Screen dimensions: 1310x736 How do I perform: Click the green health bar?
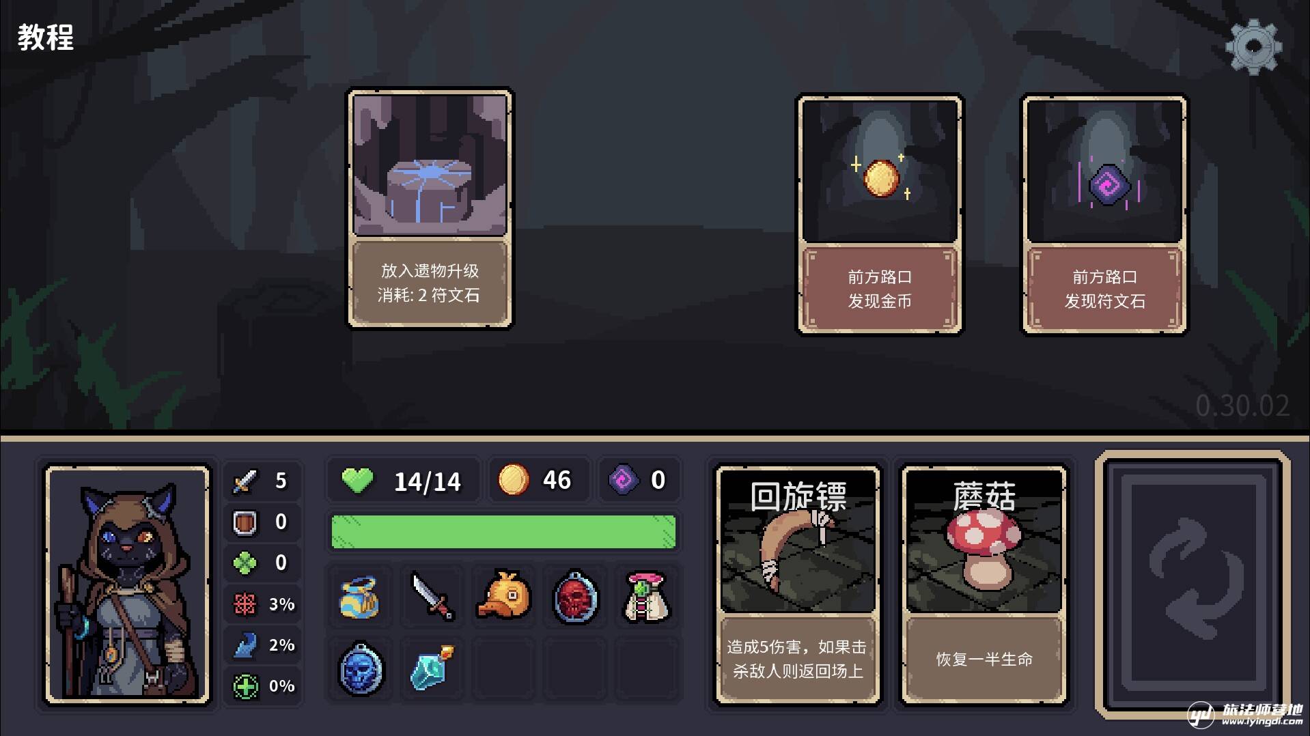click(x=503, y=532)
